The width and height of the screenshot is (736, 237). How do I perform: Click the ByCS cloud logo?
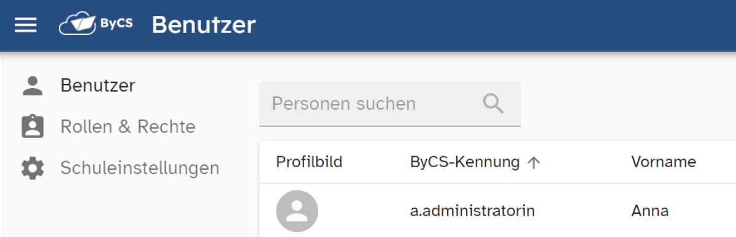[95, 25]
